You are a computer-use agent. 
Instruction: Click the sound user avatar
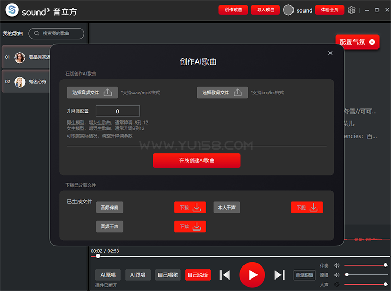click(x=288, y=10)
